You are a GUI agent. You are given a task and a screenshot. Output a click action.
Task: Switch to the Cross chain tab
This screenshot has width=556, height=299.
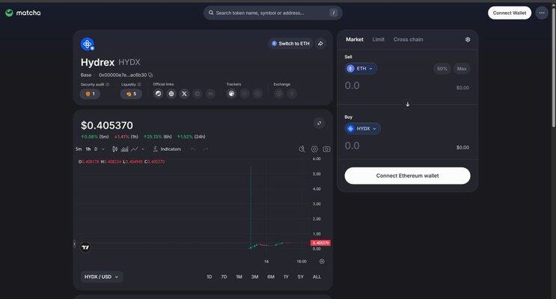tap(408, 40)
